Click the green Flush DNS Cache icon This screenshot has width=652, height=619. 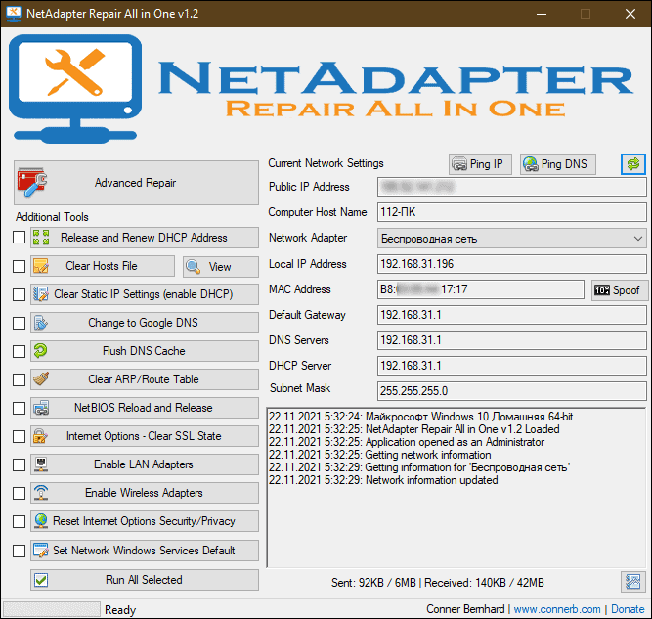pos(41,351)
